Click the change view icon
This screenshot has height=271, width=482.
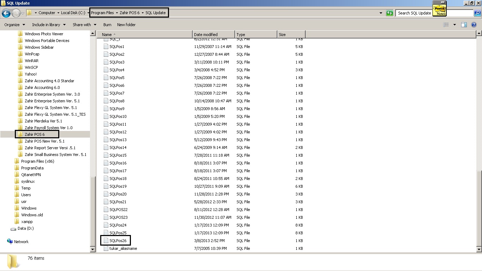pos(446,25)
